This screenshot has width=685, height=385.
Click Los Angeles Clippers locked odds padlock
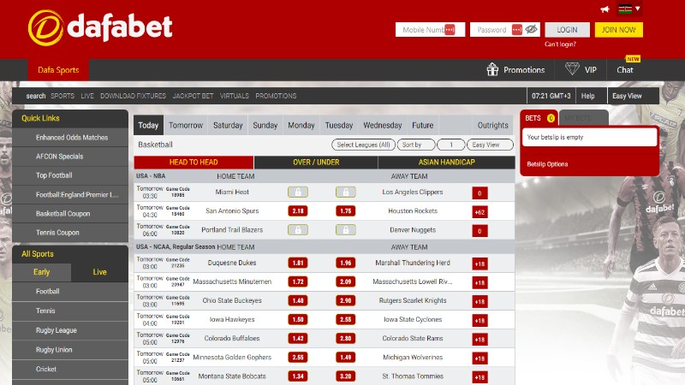coord(345,192)
